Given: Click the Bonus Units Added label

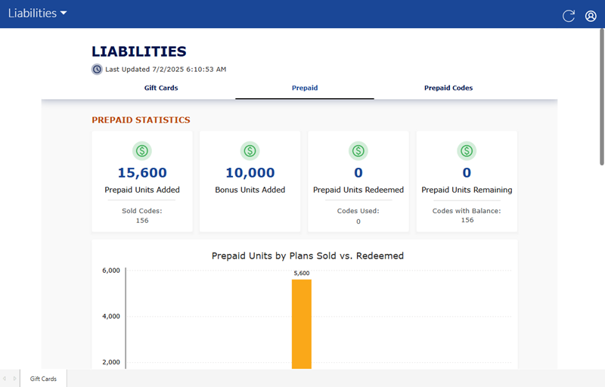Looking at the screenshot, I should pyautogui.click(x=250, y=190).
